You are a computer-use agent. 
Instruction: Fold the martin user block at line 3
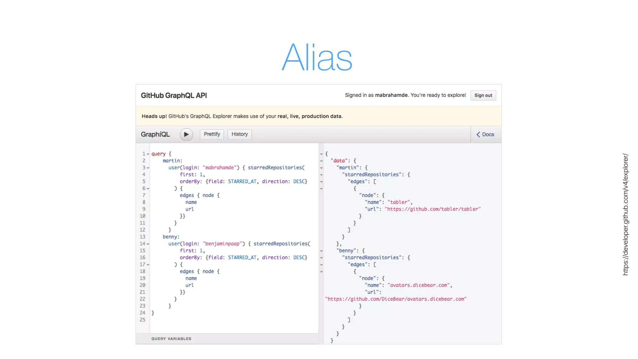(x=148, y=168)
